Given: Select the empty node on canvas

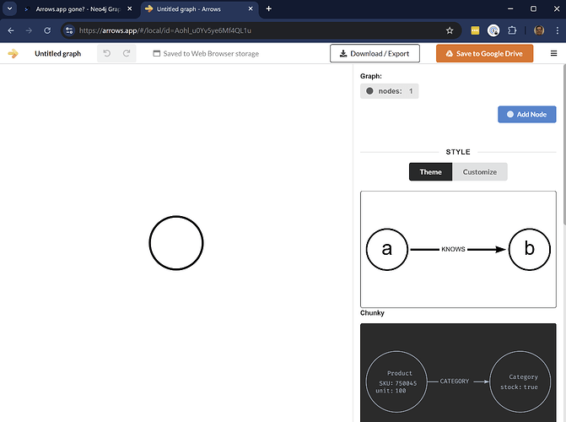Looking at the screenshot, I should (x=176, y=243).
